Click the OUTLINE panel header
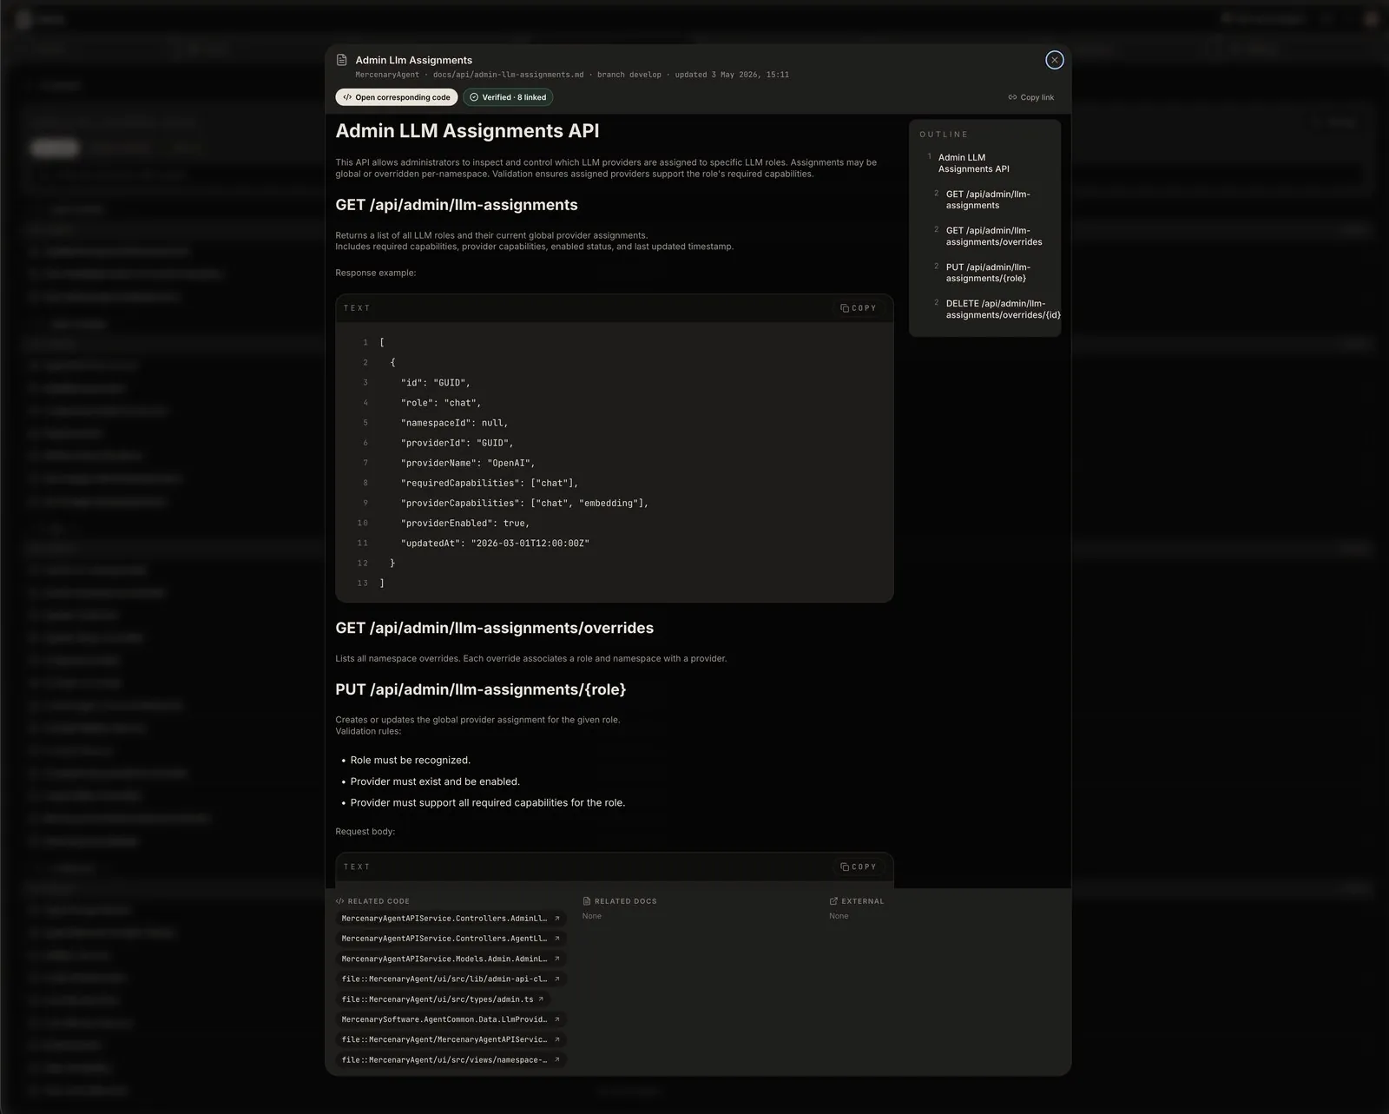 944,135
